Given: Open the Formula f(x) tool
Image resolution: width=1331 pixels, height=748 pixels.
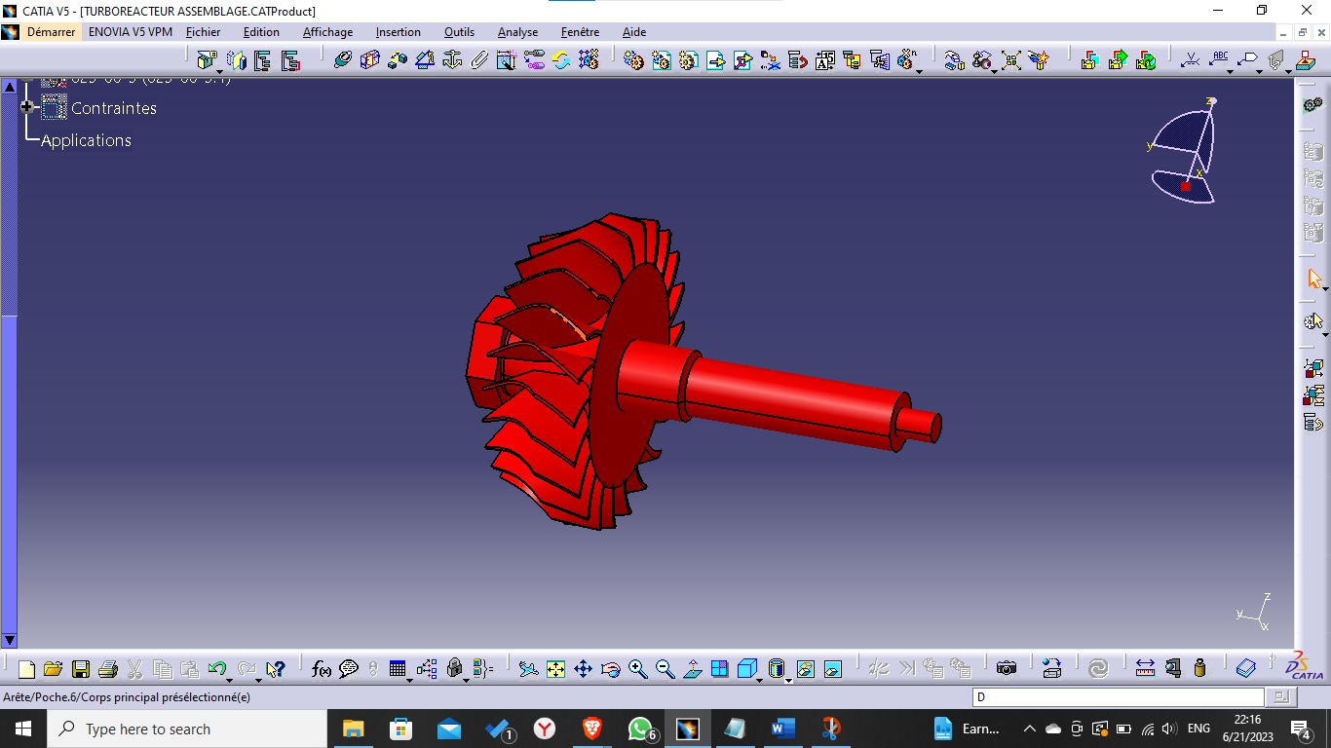Looking at the screenshot, I should click(x=322, y=669).
